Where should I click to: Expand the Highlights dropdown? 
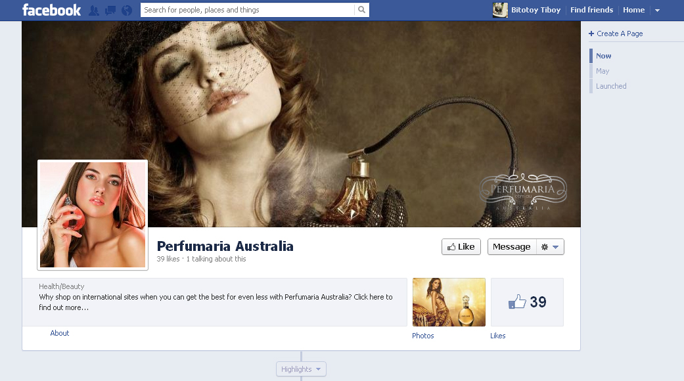click(301, 369)
